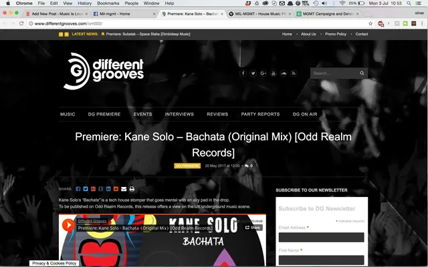The image size is (428, 267).
Task: Focus the First Name newsletter field
Action: coord(321,260)
